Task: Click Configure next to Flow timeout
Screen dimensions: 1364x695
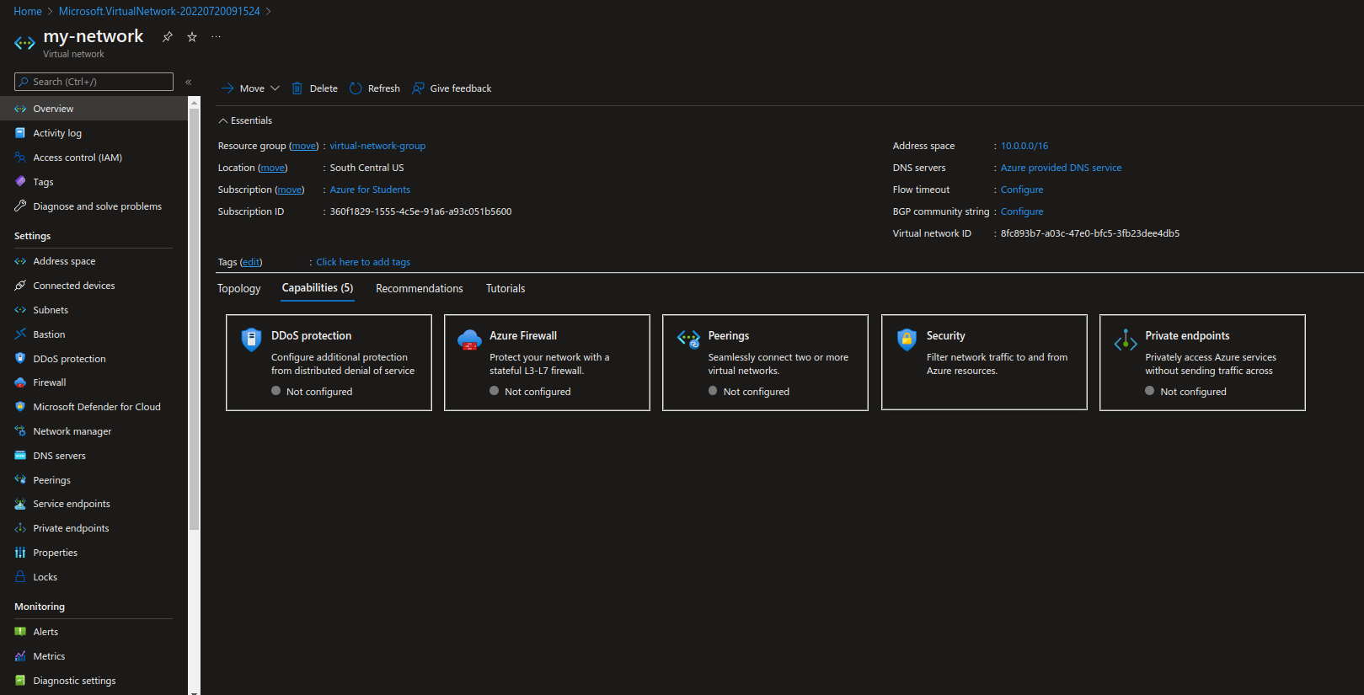Action: coord(1022,190)
